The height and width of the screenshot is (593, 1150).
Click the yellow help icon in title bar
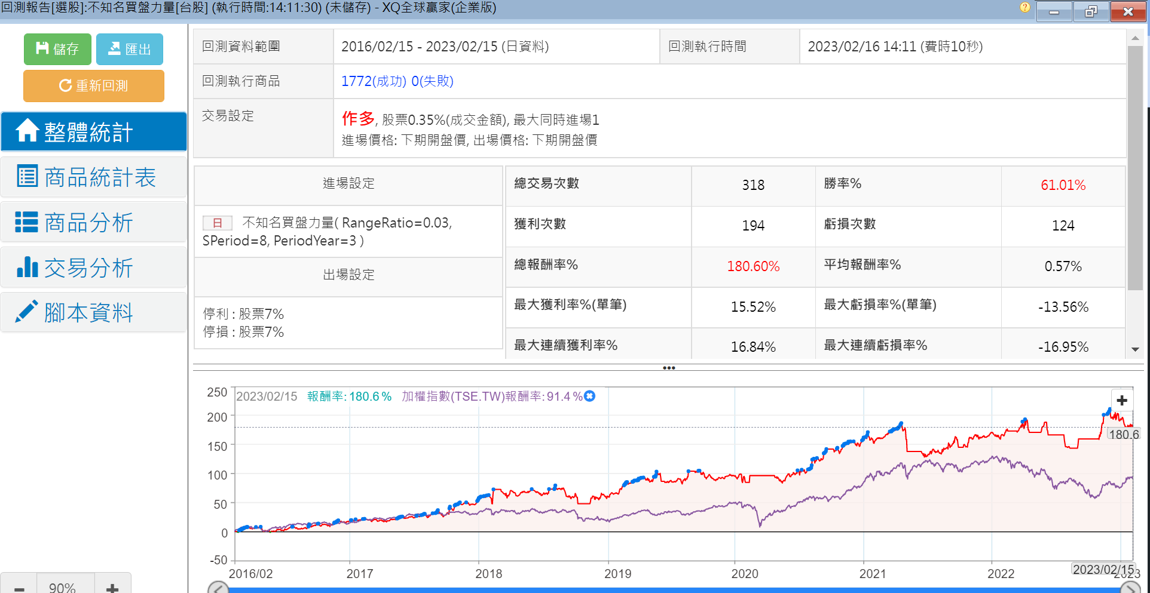coord(1025,8)
